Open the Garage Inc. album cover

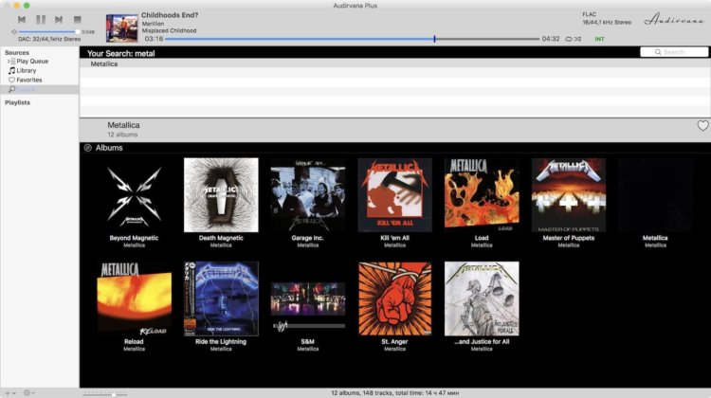point(308,195)
